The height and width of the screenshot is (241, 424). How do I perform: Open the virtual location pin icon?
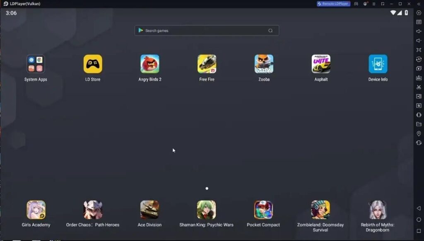coord(419,134)
